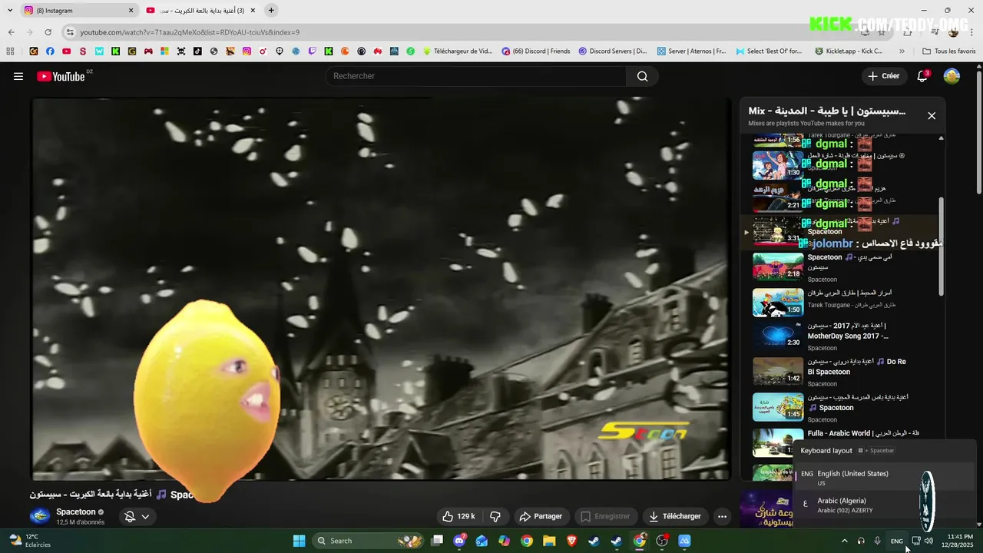The width and height of the screenshot is (983, 553).
Task: Open YouTube notifications bell
Action: point(922,76)
